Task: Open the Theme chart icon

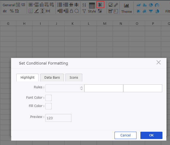Action: point(126,5)
